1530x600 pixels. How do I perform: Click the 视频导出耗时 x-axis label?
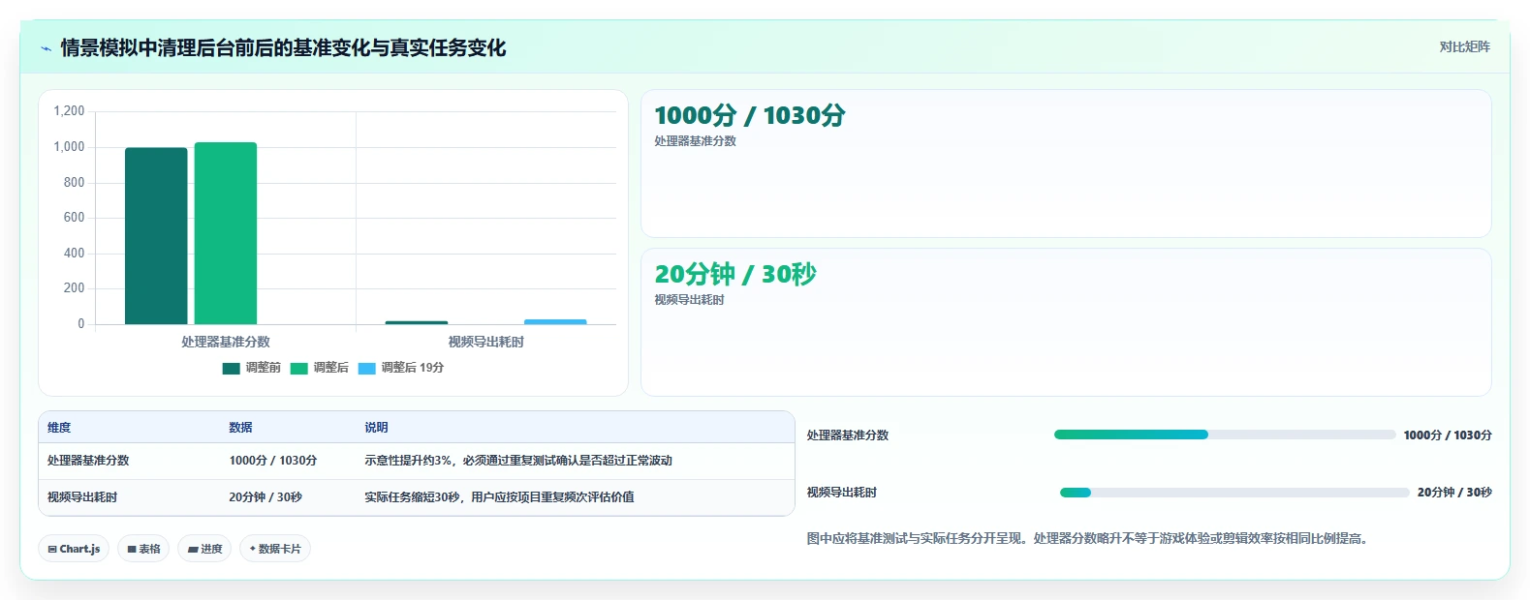click(x=486, y=342)
